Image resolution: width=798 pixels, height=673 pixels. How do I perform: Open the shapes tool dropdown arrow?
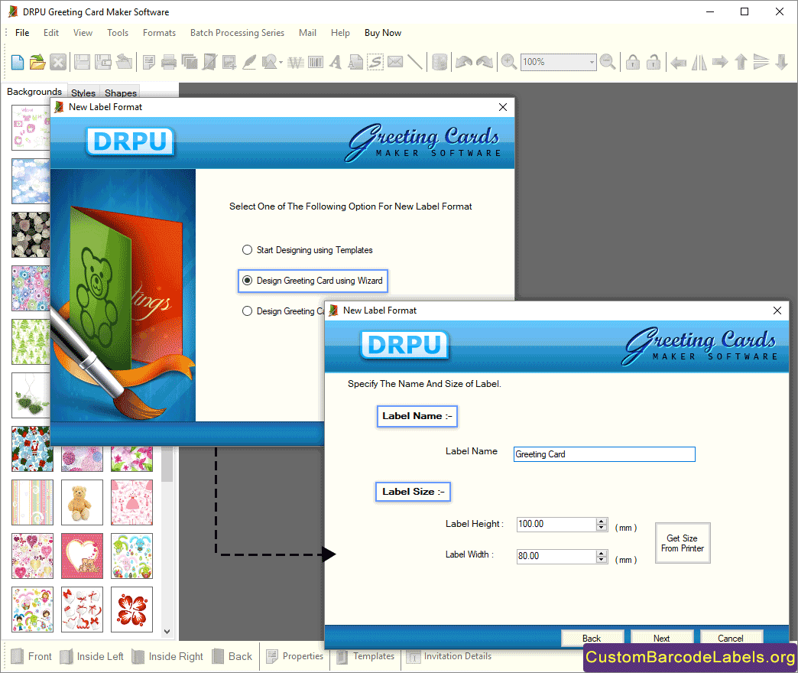(281, 62)
